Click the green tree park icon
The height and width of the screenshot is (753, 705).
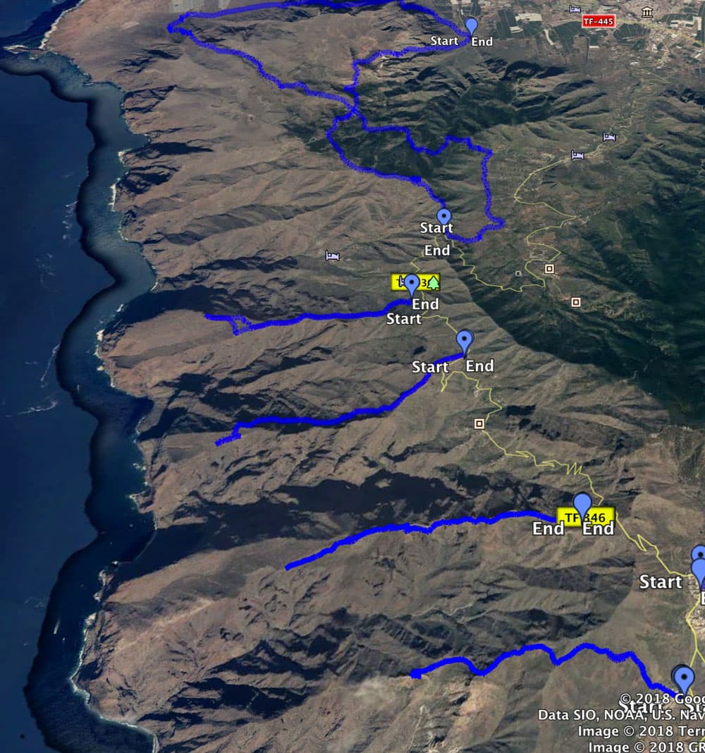pyautogui.click(x=434, y=282)
